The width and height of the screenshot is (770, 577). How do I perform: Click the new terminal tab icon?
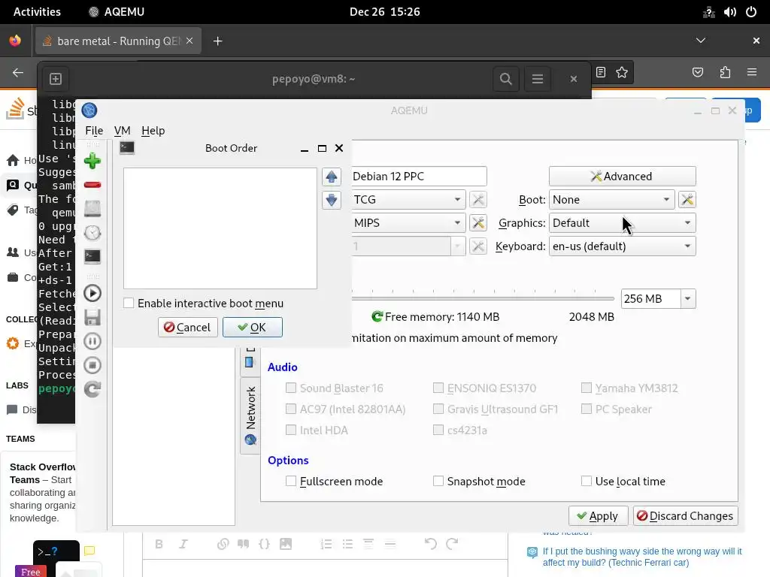click(56, 78)
